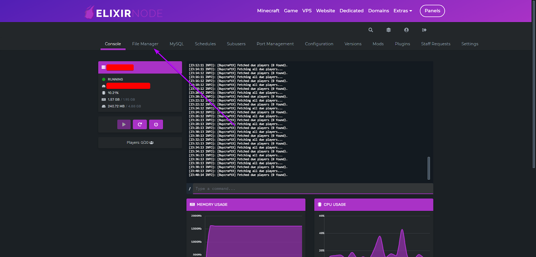Click the 40% axis label
The width and height of the screenshot is (536, 257).
(322, 233)
